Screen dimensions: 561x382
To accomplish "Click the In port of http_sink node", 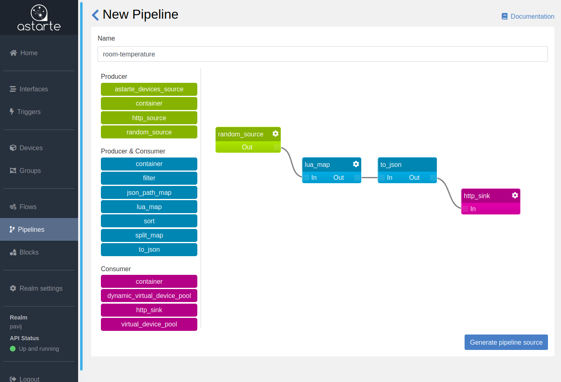I will pyautogui.click(x=465, y=209).
